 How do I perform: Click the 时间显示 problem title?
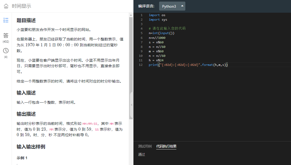point(21,6)
